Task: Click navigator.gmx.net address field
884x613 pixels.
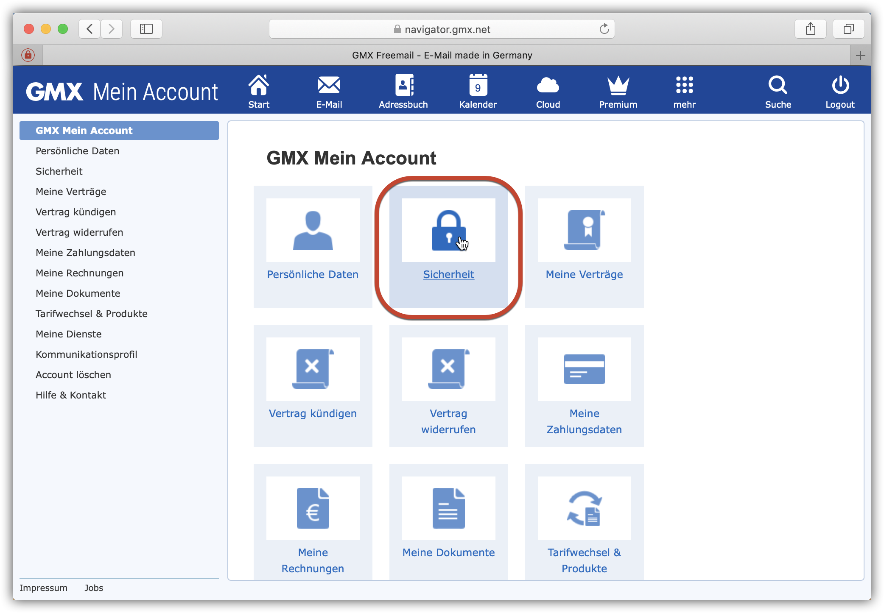Action: pos(442,29)
